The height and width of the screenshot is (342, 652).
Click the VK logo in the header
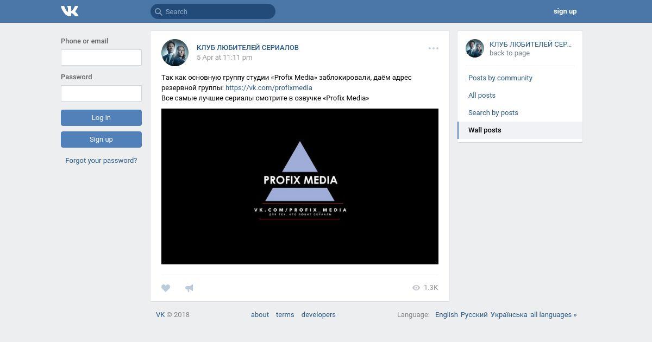coord(70,11)
